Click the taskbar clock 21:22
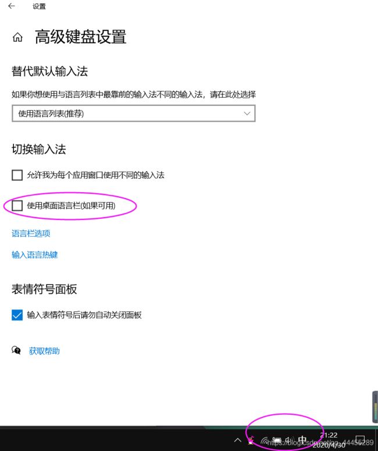Screen dimensions: 378x451 (x=329, y=435)
